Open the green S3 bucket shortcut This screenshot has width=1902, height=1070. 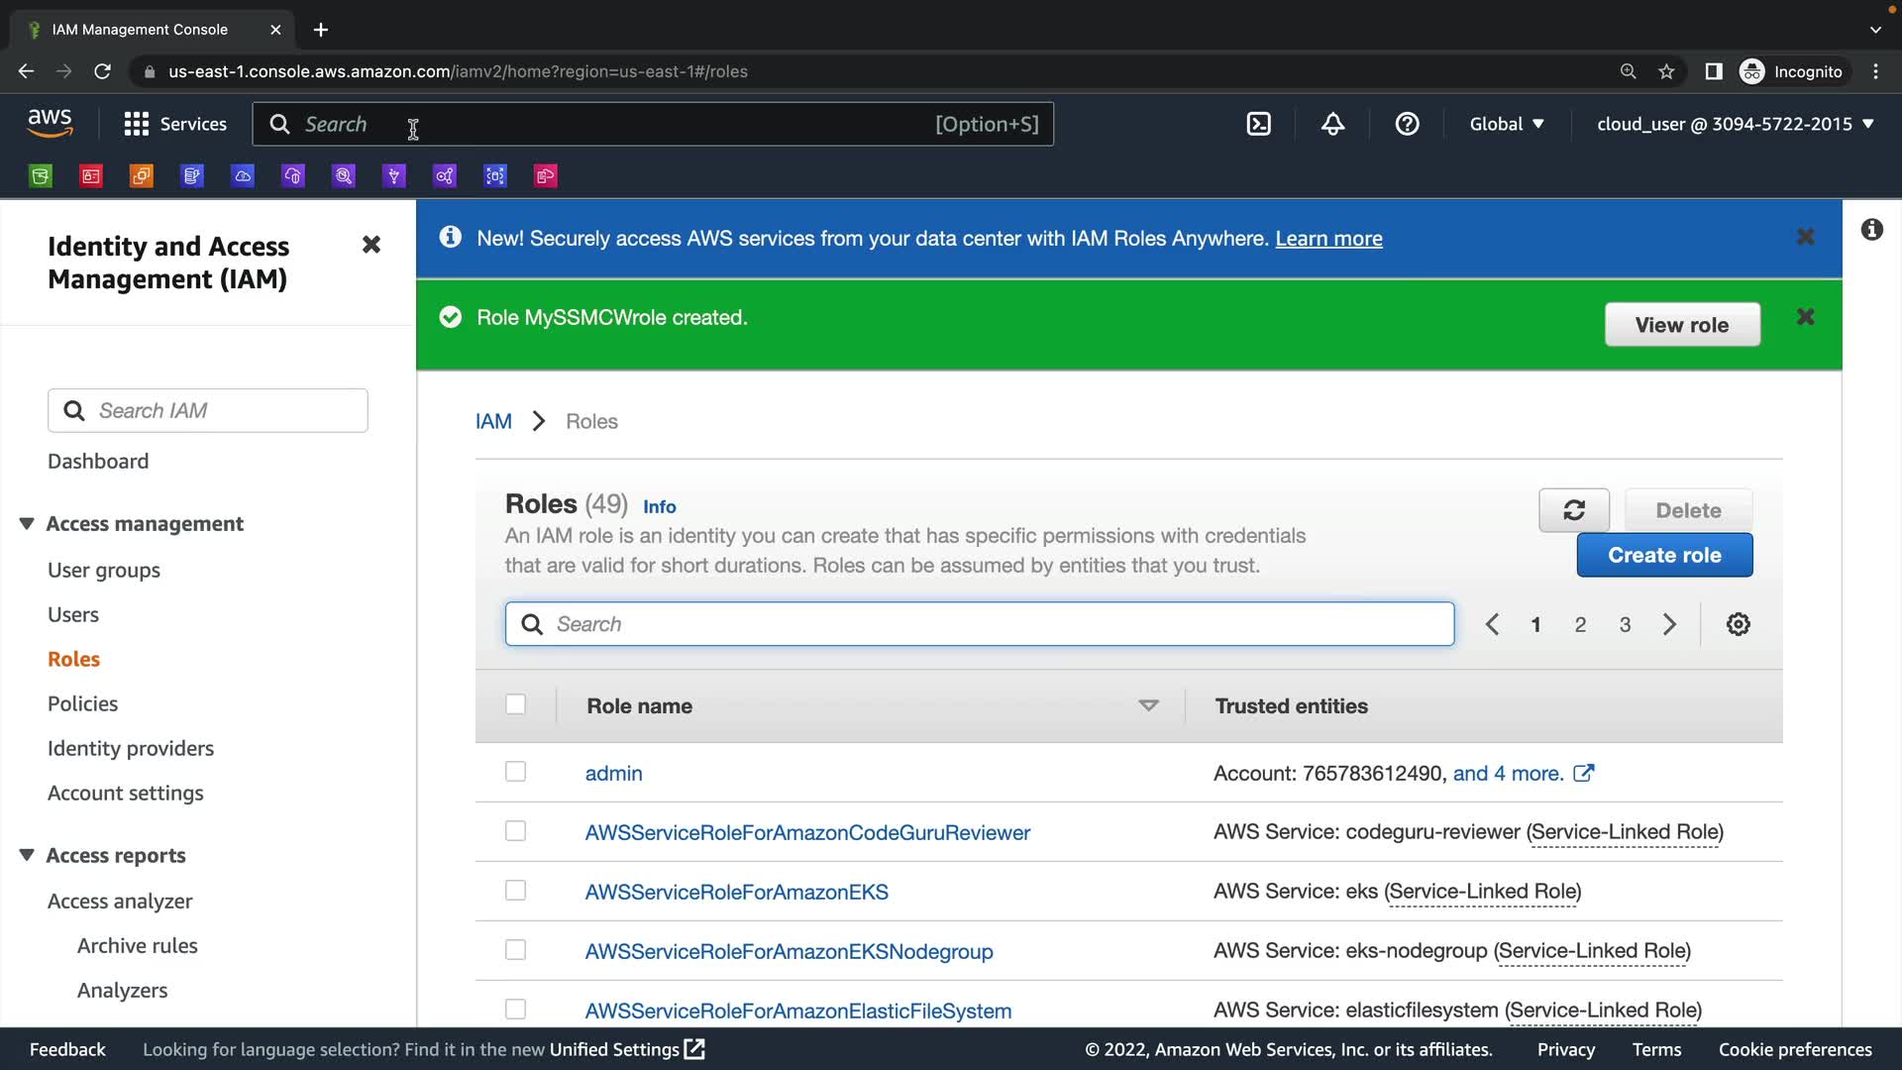pos(41,176)
